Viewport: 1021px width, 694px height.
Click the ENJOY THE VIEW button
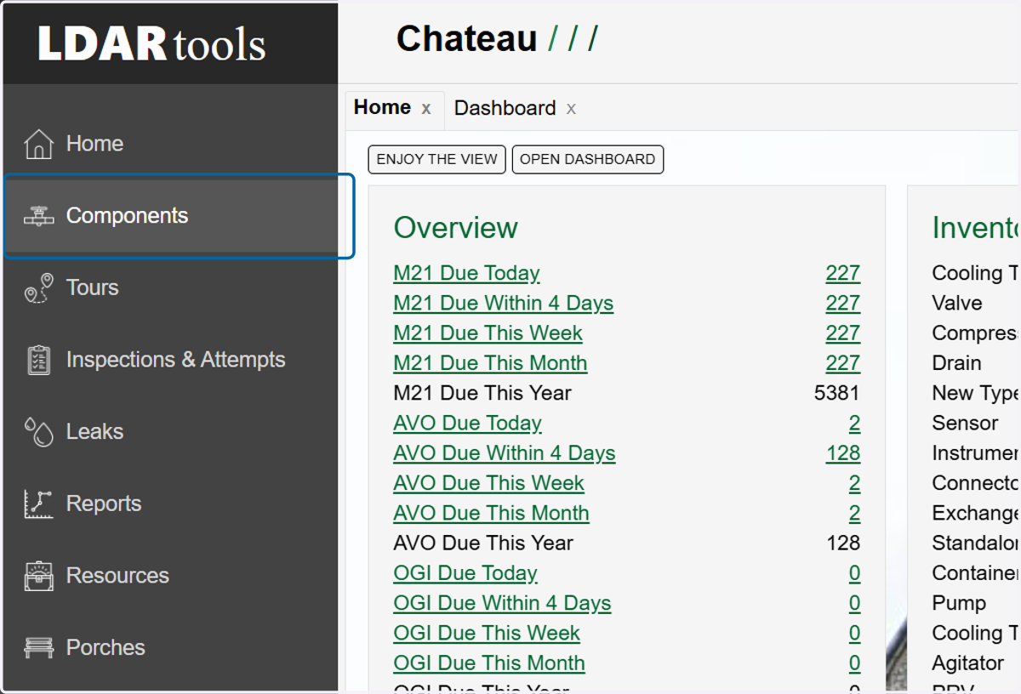pyautogui.click(x=436, y=159)
